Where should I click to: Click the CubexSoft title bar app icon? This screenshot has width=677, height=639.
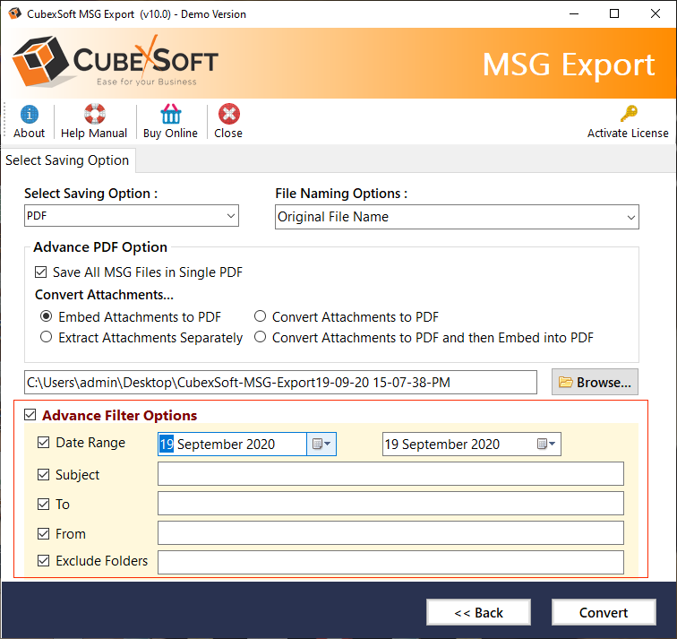14,13
